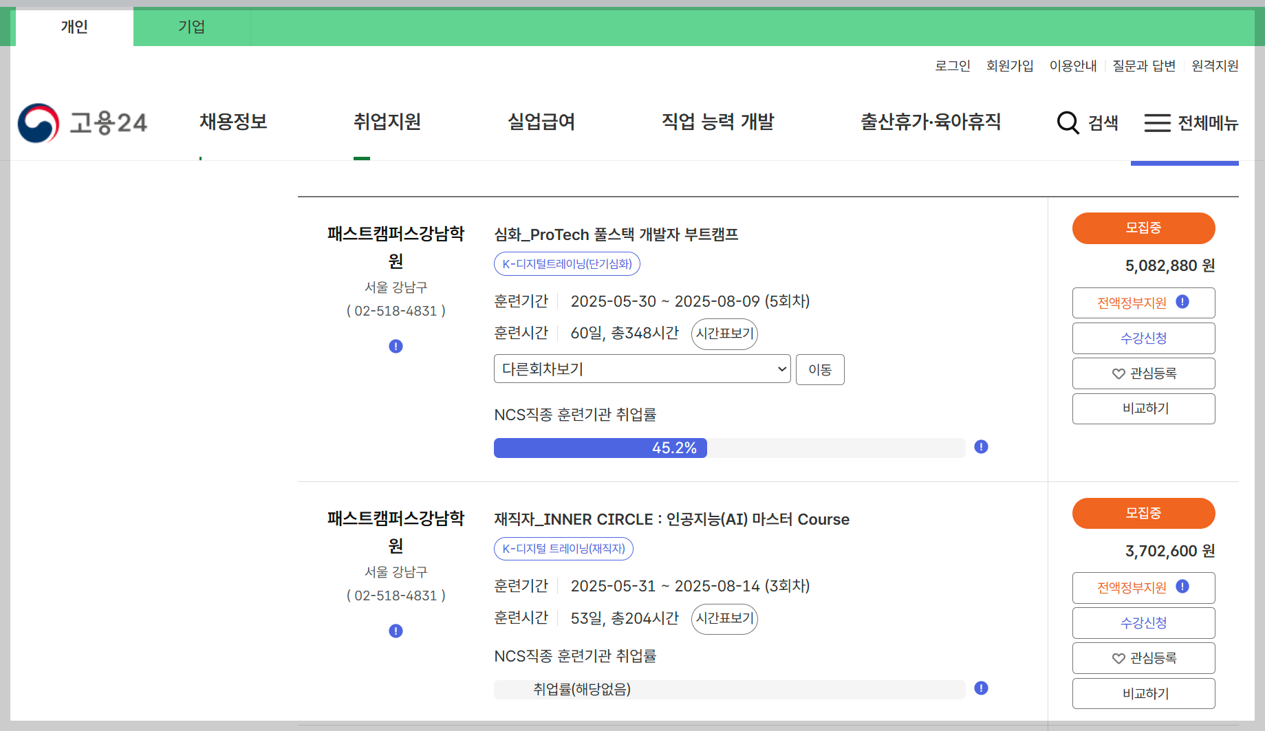Viewport: 1265px width, 731px height.
Task: Open the 질문과 답변 link
Action: tap(1144, 65)
